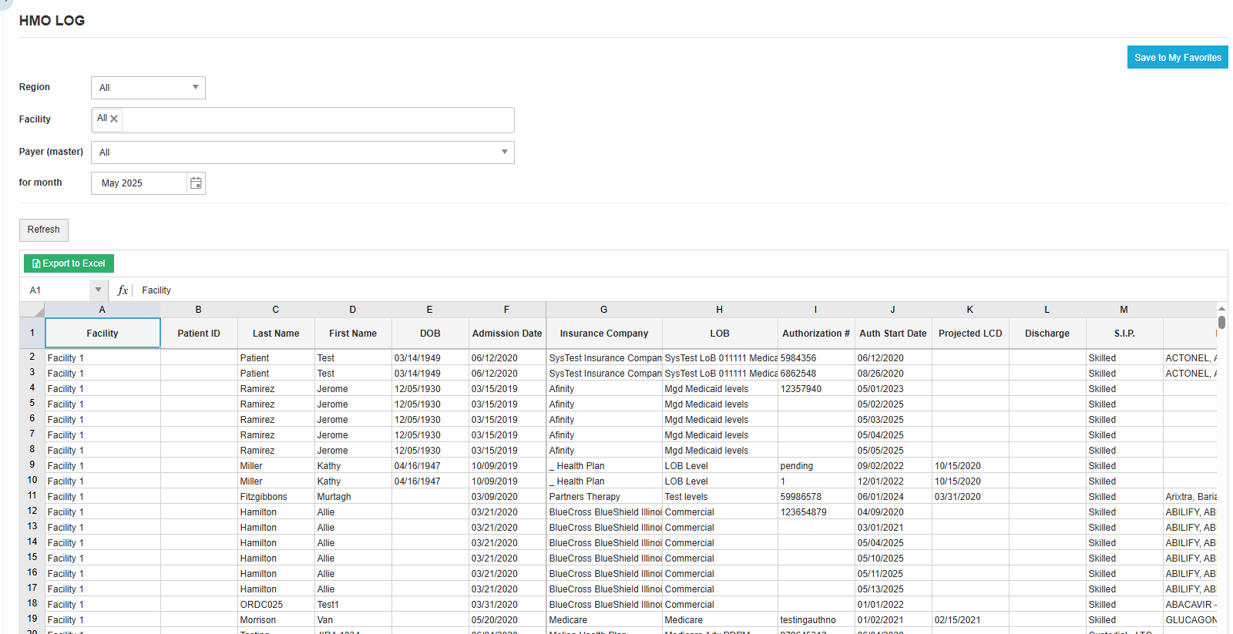
Task: Click the Discharge header cell
Action: tap(1047, 334)
